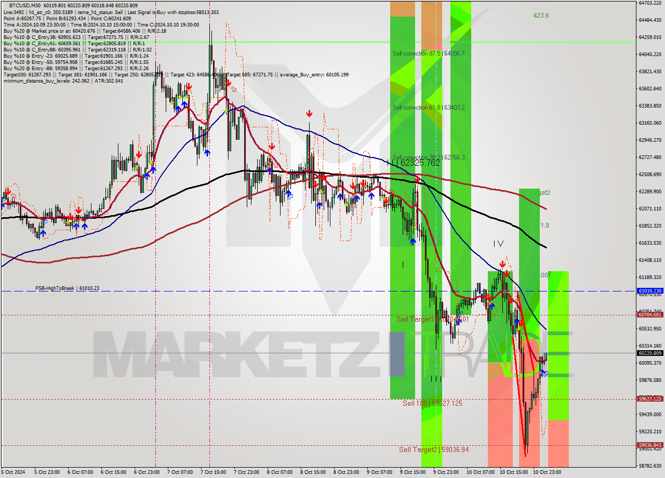Click the current price tag 60220.809

pos(649,353)
